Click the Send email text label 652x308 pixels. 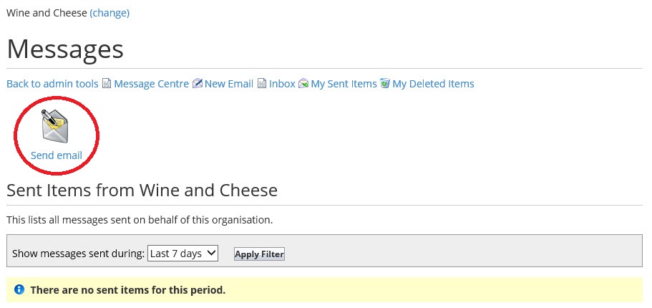coord(56,155)
